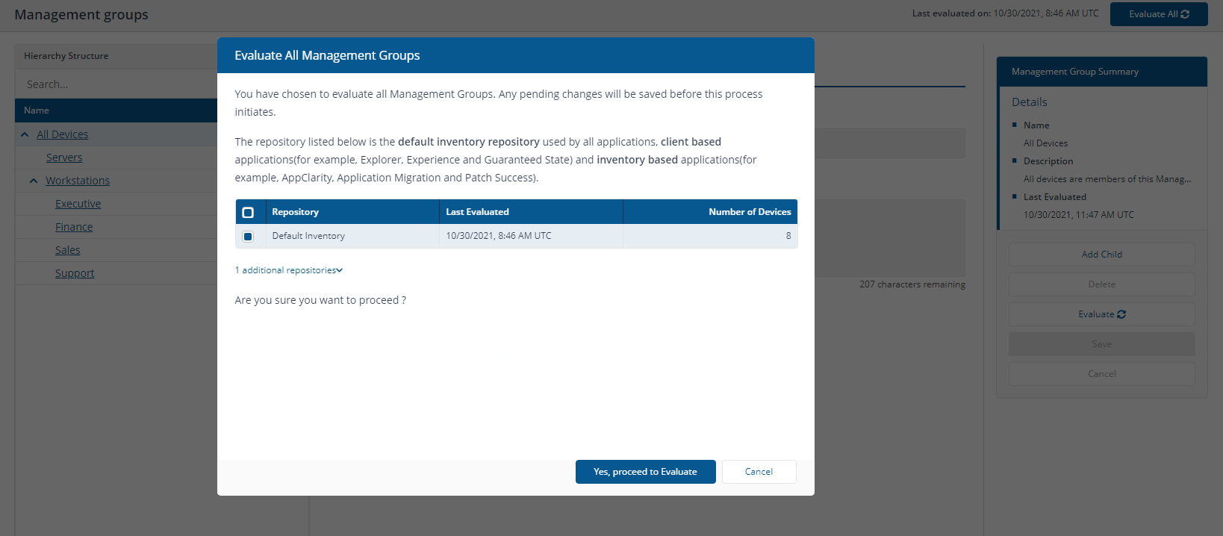The height and width of the screenshot is (536, 1223).
Task: Uncheck the Default Inventory repository checkbox
Action: (x=248, y=236)
